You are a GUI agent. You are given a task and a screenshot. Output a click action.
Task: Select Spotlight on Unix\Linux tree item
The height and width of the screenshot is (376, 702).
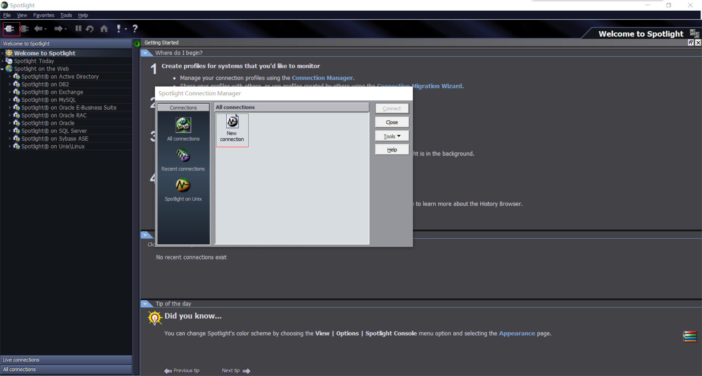click(53, 146)
